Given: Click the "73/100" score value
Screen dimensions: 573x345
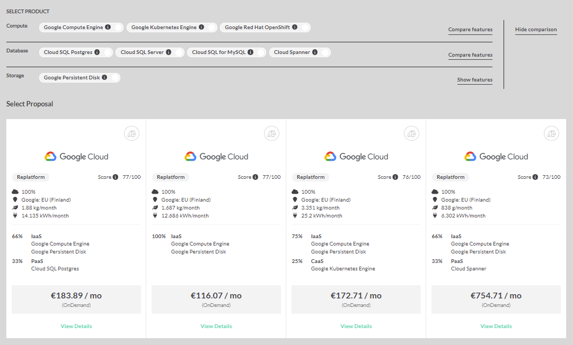Looking at the screenshot, I should click(551, 177).
